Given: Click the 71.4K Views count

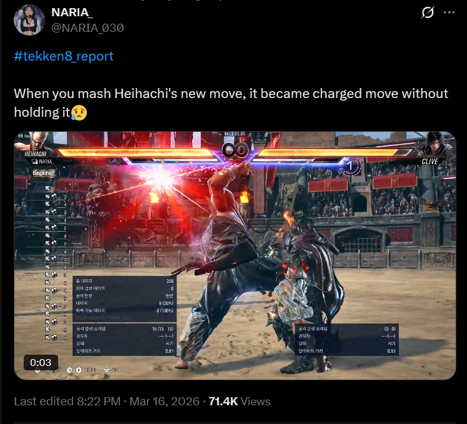Looking at the screenshot, I should click(239, 401).
